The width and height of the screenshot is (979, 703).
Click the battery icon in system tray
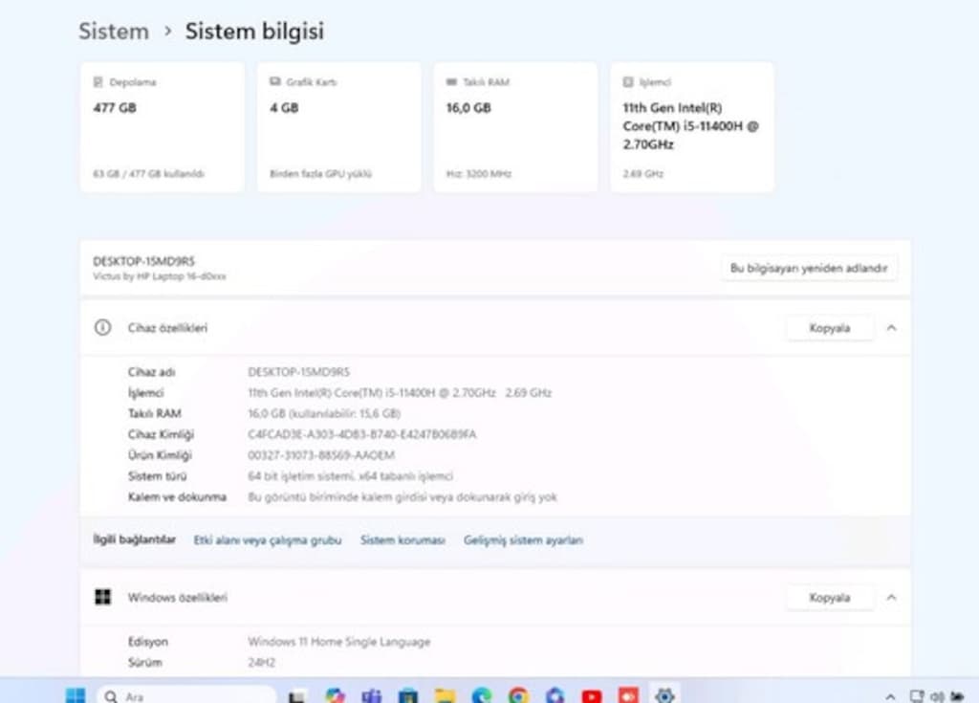[957, 696]
